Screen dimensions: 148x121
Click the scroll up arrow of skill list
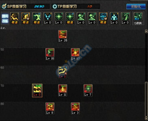tap(146, 31)
